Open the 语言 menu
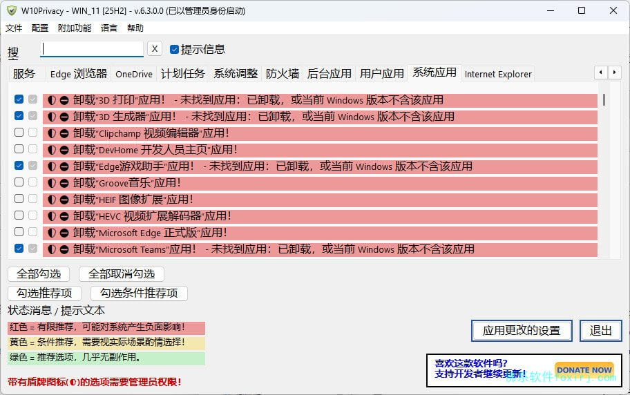The width and height of the screenshot is (630, 395). [109, 28]
